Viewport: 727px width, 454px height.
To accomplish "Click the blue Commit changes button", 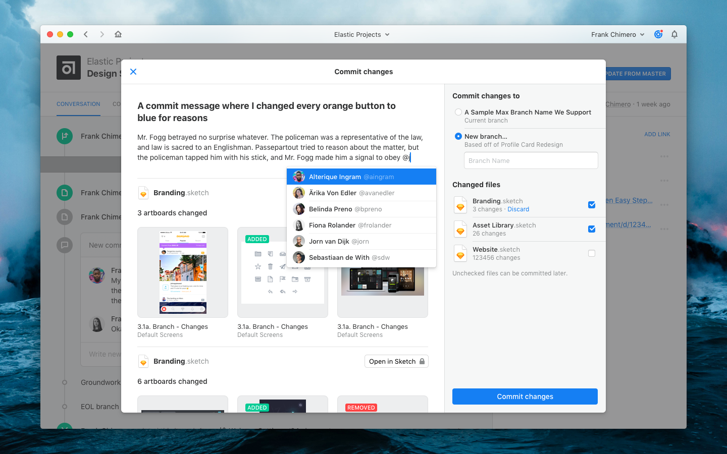I will [x=525, y=396].
